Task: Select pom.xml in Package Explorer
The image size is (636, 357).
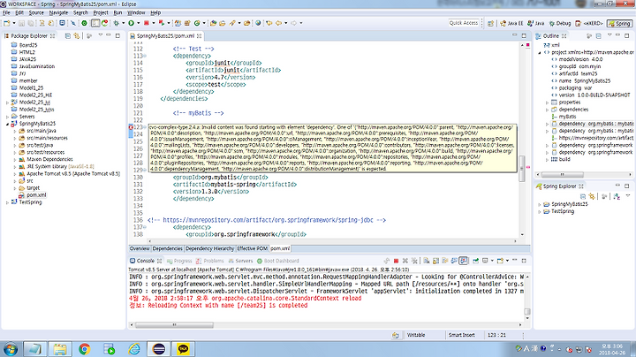Action: [36, 195]
